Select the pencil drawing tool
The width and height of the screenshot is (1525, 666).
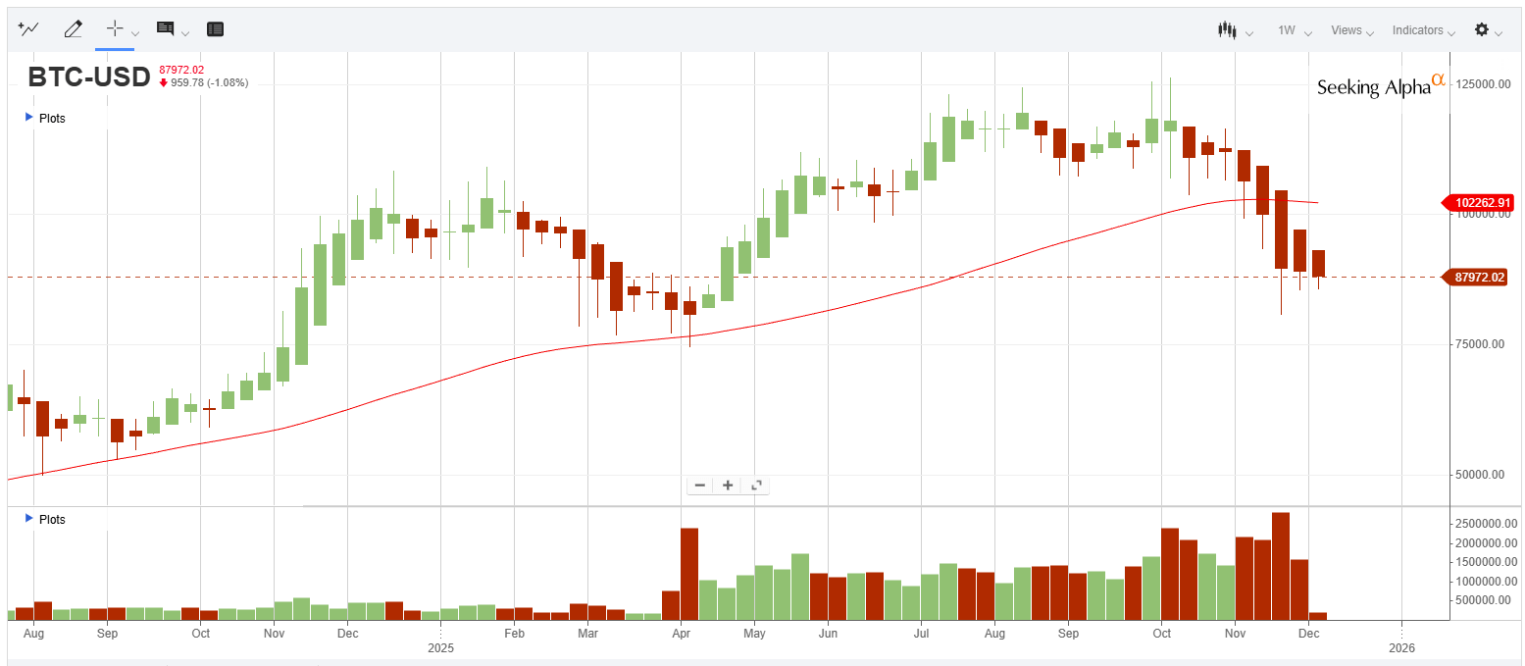tap(73, 29)
